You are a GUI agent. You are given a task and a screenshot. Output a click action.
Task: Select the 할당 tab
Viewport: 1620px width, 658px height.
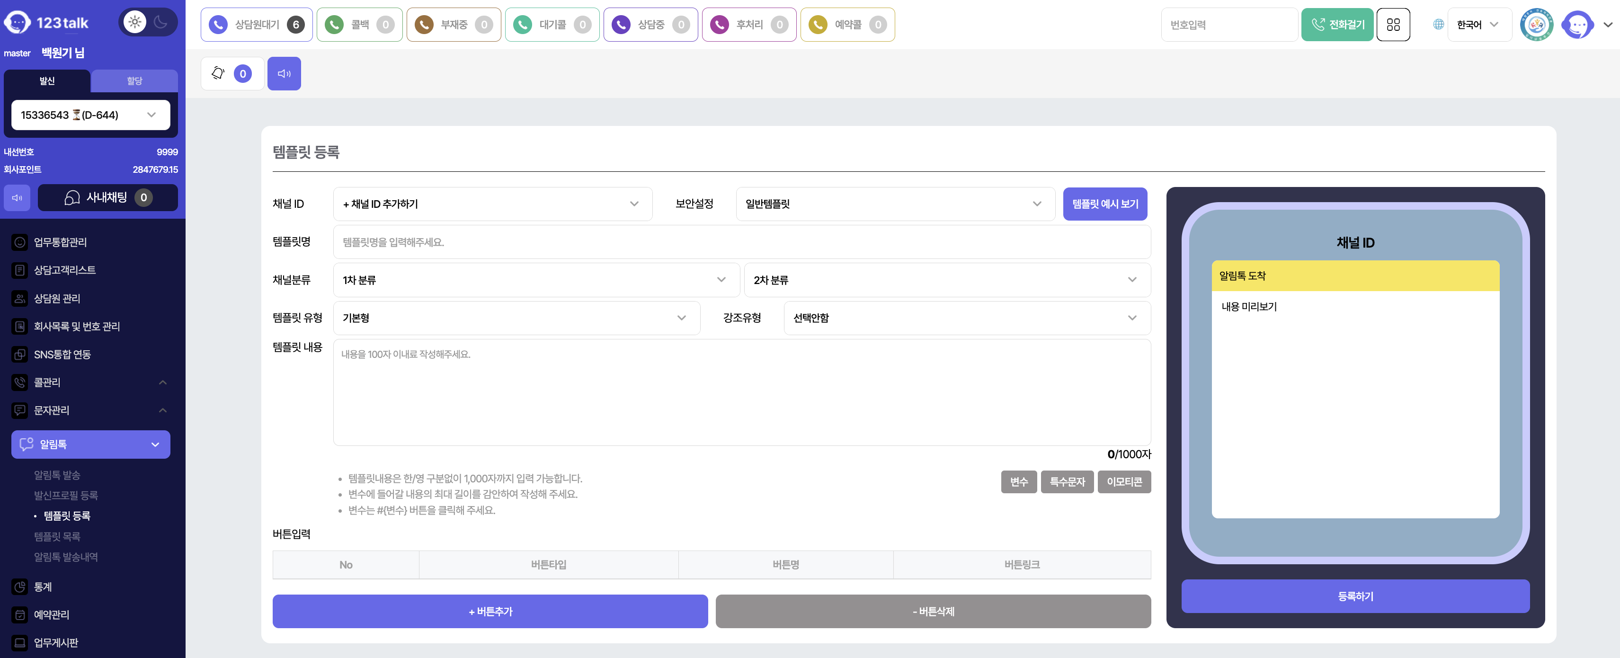tap(134, 80)
